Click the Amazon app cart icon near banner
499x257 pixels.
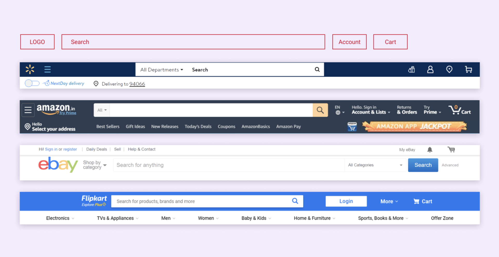click(x=352, y=127)
